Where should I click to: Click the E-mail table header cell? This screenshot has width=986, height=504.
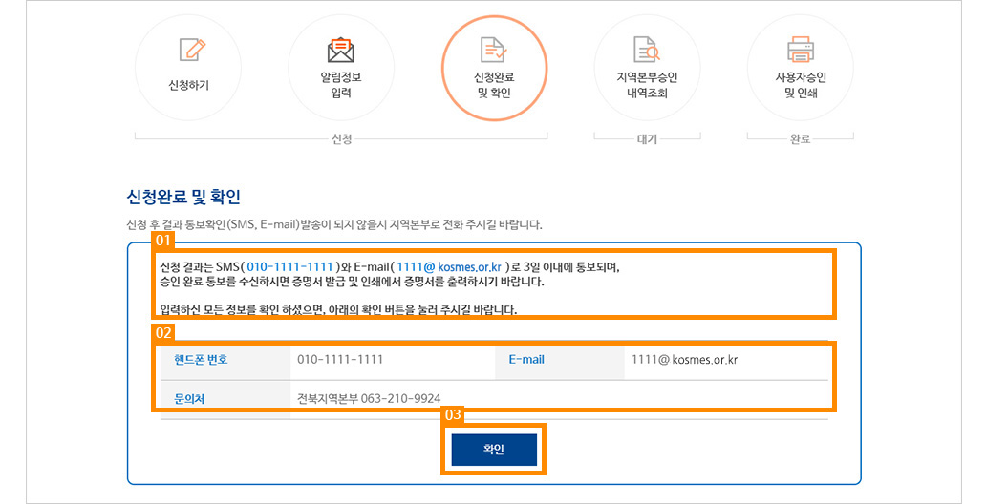(526, 360)
